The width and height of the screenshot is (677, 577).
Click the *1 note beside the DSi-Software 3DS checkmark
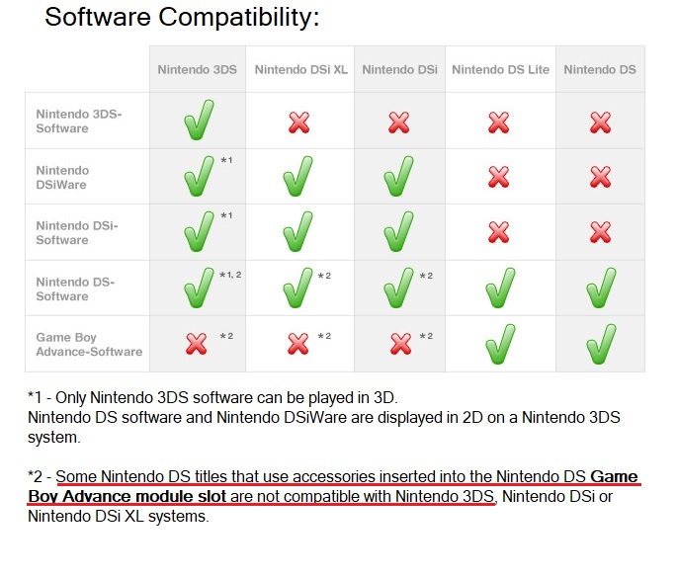(x=226, y=215)
